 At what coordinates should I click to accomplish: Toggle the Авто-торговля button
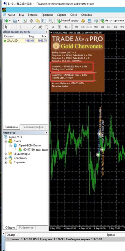(112, 20)
